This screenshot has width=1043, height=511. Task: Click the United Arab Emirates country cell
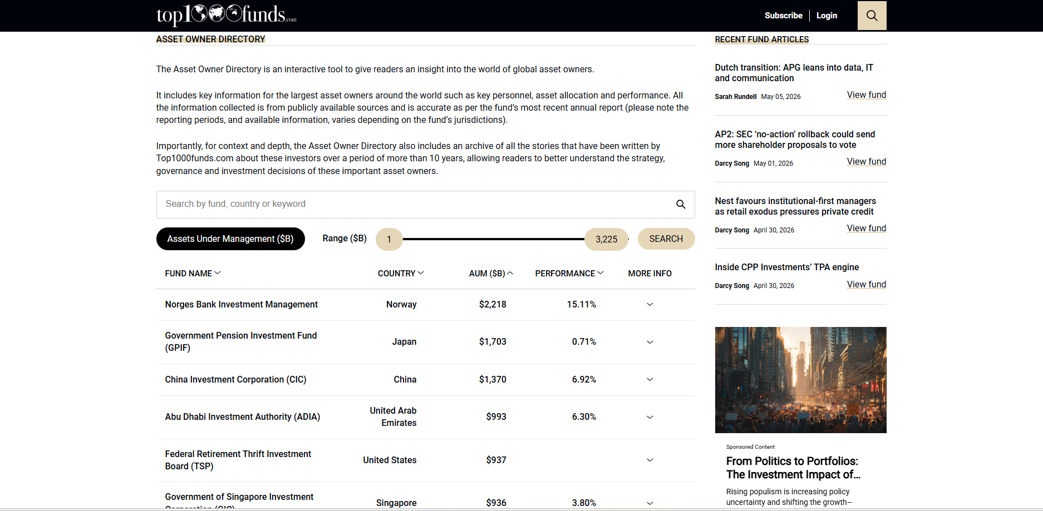[393, 416]
